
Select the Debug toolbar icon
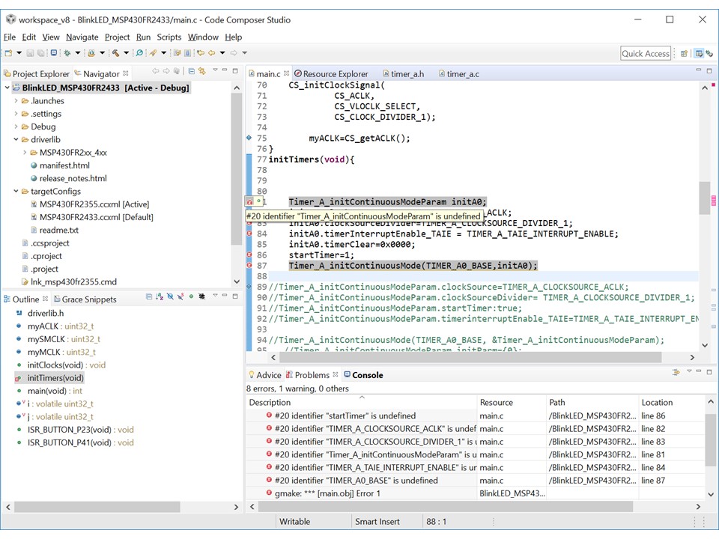[66, 53]
